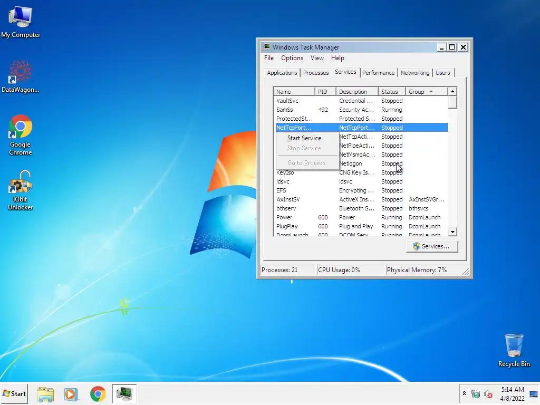The image size is (540, 405).
Task: Click Physical Memory: 7% status entry
Action: (417, 269)
